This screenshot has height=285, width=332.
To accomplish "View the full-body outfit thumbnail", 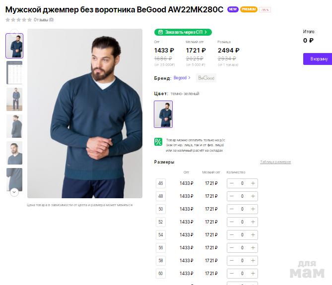I will point(14,99).
